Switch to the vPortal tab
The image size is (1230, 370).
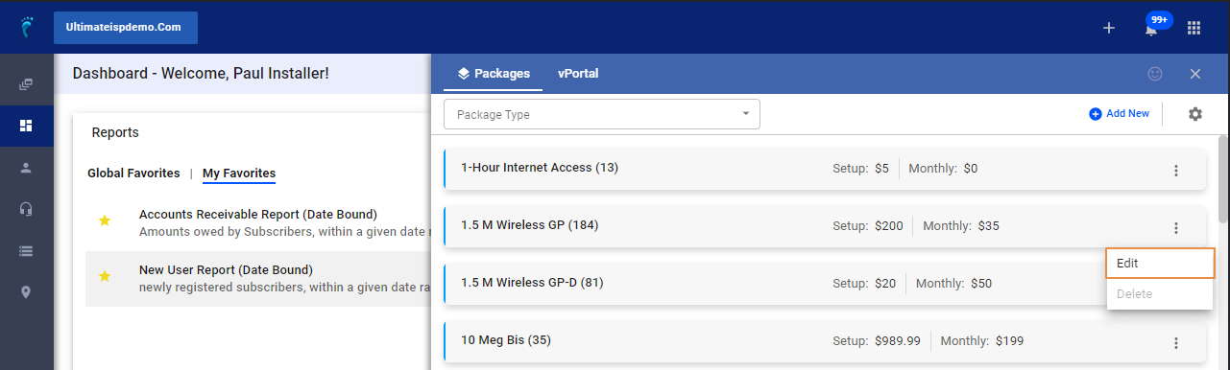tap(578, 73)
